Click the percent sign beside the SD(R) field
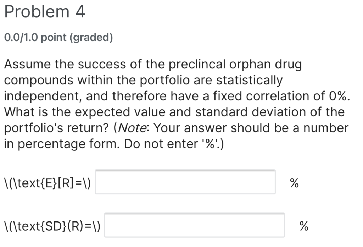Viewport: 363px width, 247px height. pos(303,226)
